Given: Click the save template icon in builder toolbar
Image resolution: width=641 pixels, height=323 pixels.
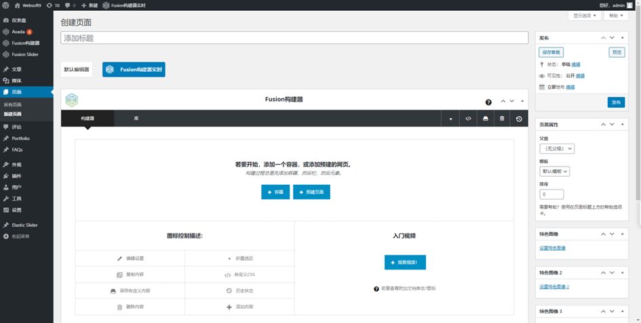Looking at the screenshot, I should tap(485, 119).
